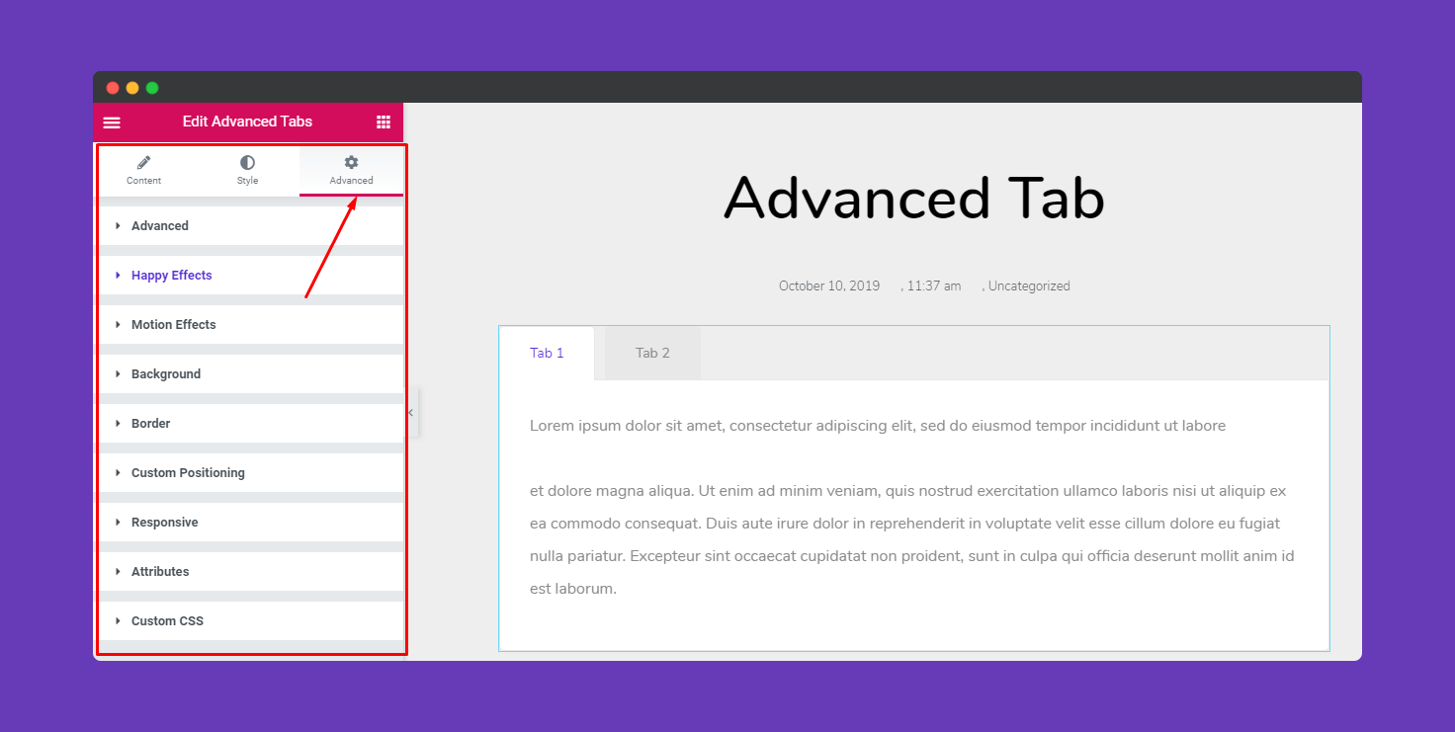Expand the Responsive section arrow

(118, 522)
